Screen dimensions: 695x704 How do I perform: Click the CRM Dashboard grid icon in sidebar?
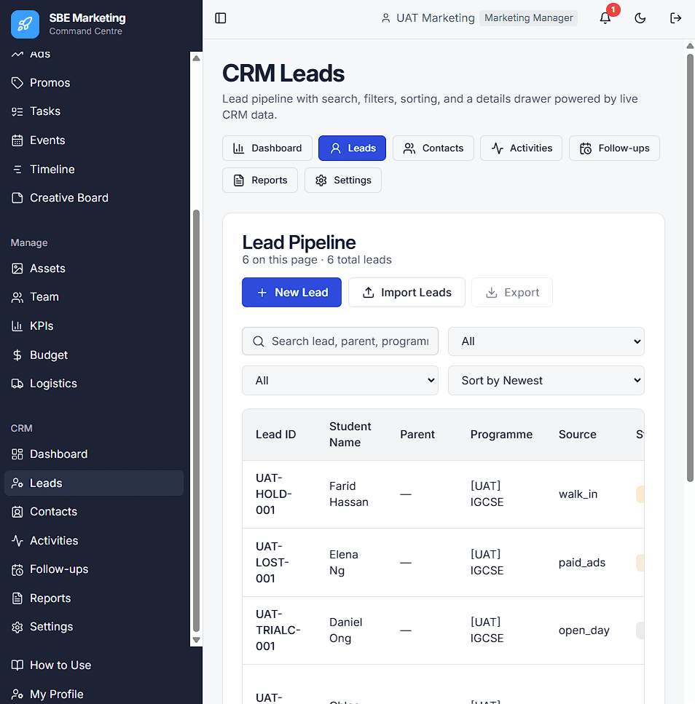(17, 454)
